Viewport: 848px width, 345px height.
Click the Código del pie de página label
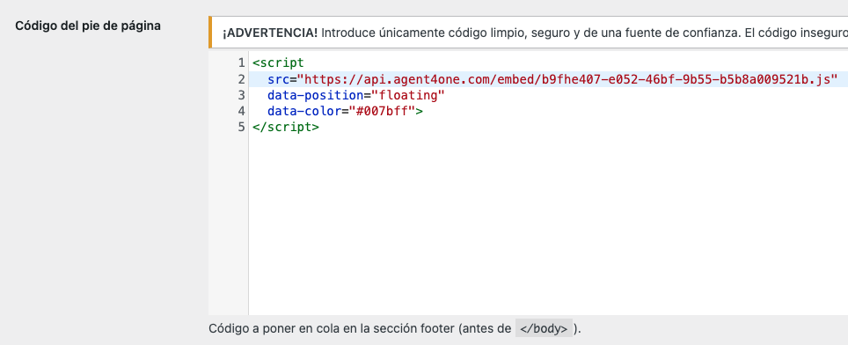click(88, 26)
